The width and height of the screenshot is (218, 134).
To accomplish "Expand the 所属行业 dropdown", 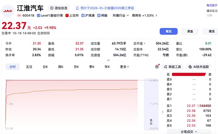I will click(x=121, y=15).
